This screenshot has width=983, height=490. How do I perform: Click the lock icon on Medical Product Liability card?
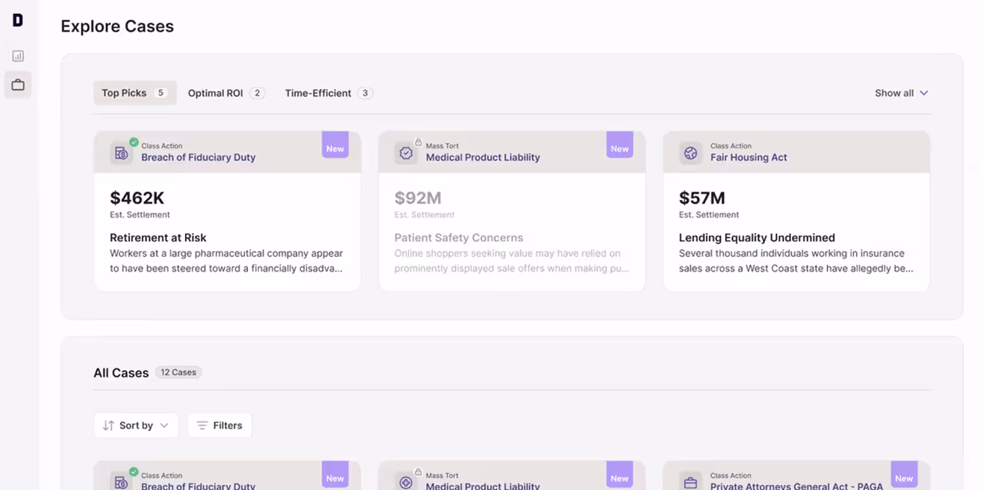tap(418, 142)
